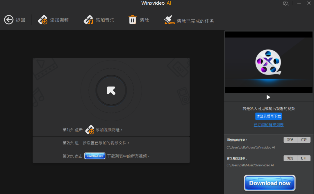Click the 添加音乐 label in toolbar
The height and width of the screenshot is (194, 314).
click(x=105, y=20)
